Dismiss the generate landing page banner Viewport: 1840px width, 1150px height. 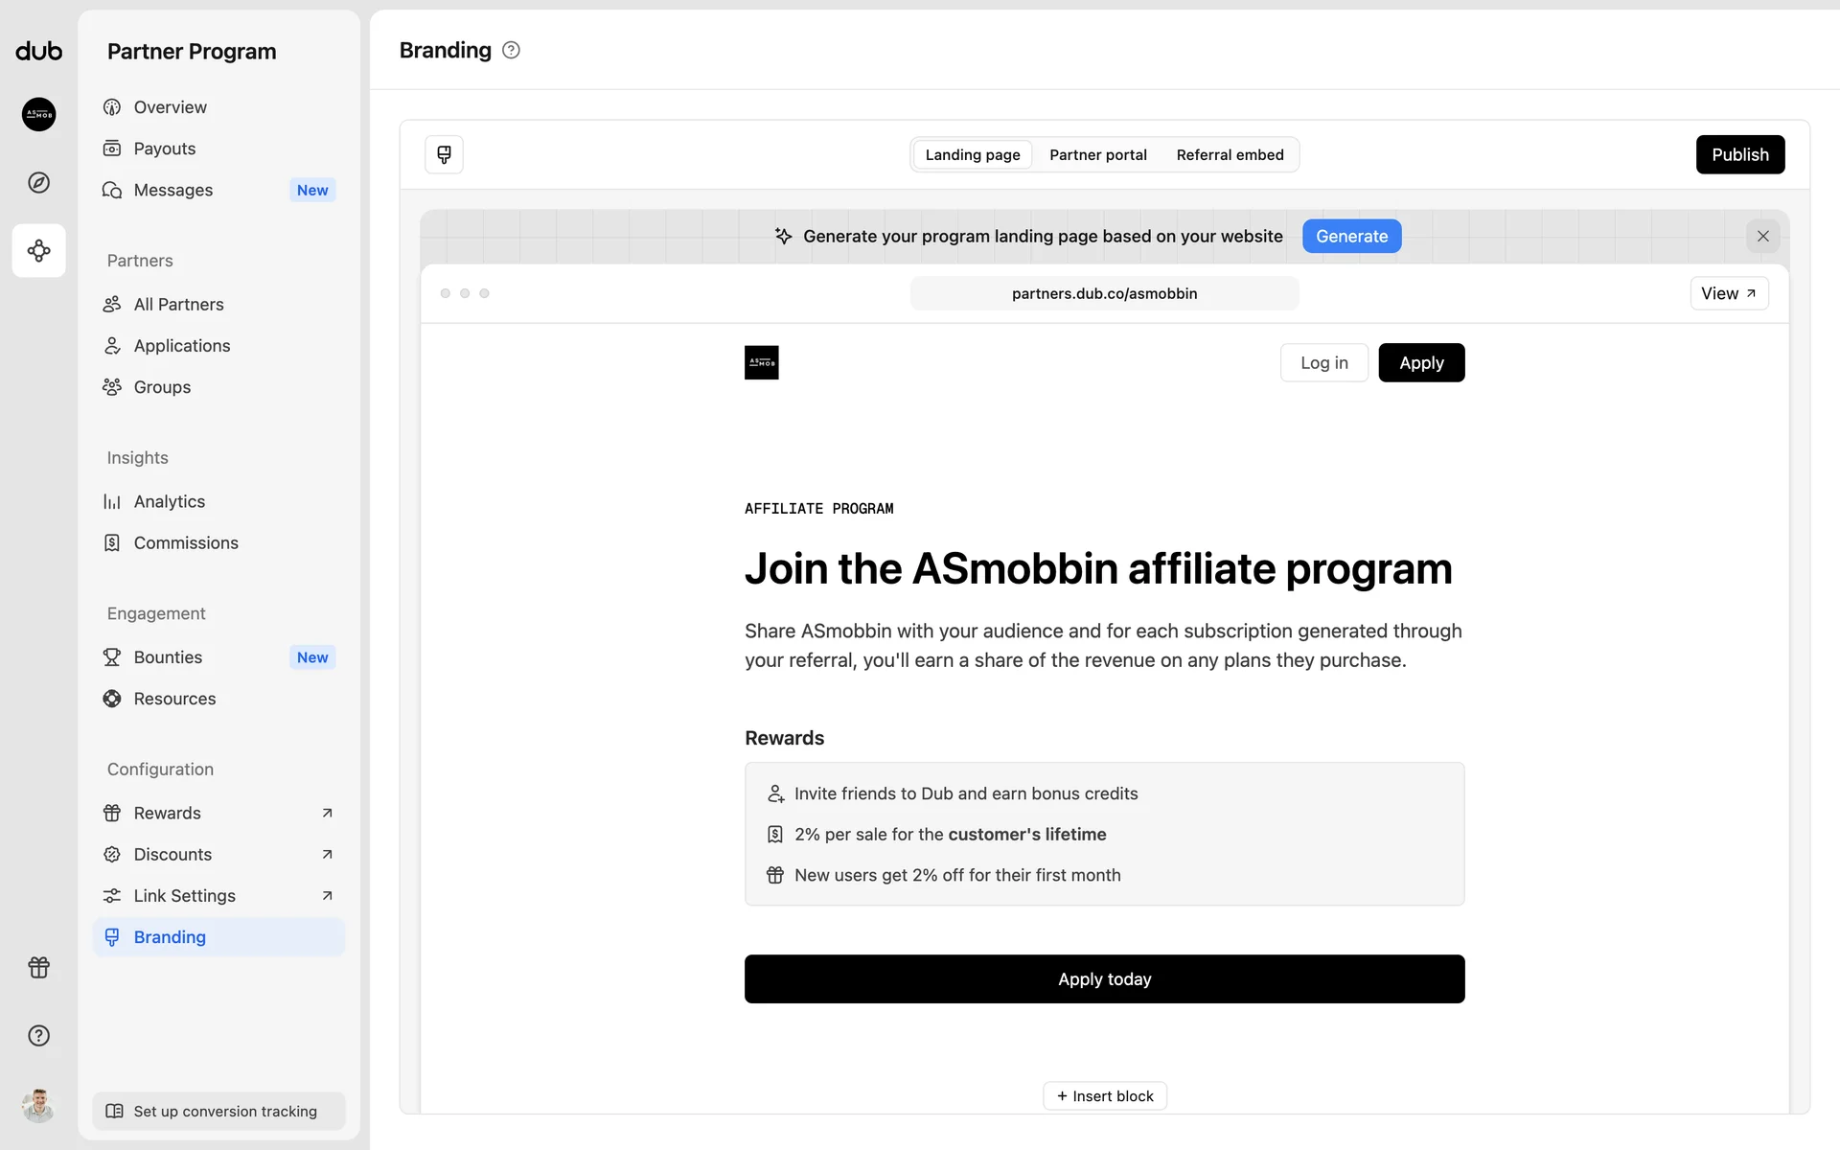(x=1762, y=236)
